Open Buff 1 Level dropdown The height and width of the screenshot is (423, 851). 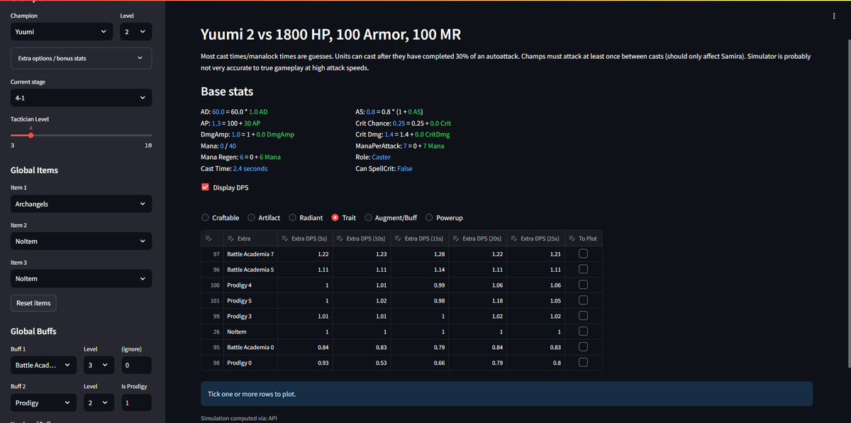(x=99, y=366)
